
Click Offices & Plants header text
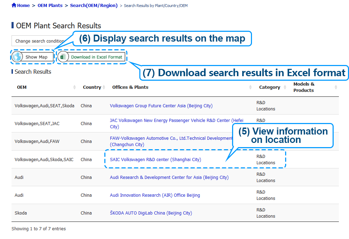coord(130,87)
